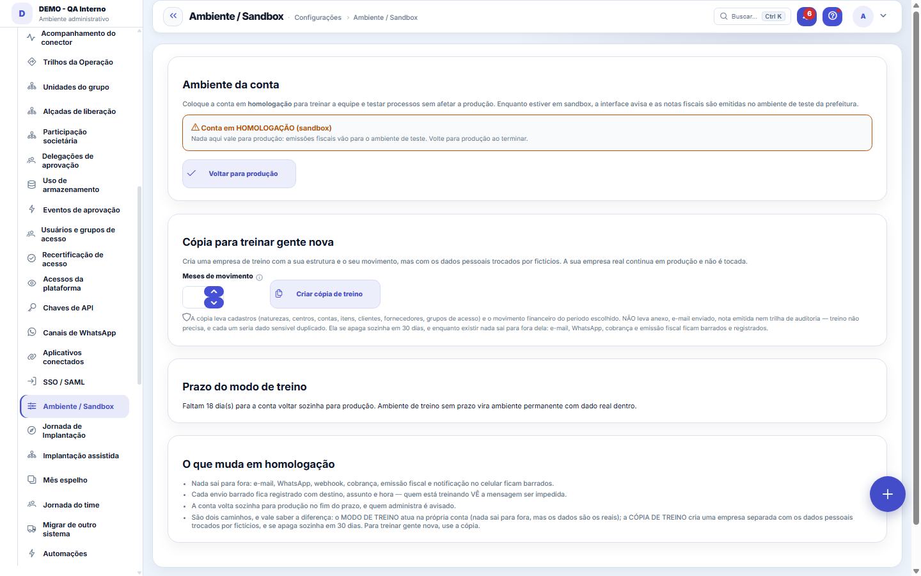Open Trilhos da Operação menu item

click(x=75, y=62)
